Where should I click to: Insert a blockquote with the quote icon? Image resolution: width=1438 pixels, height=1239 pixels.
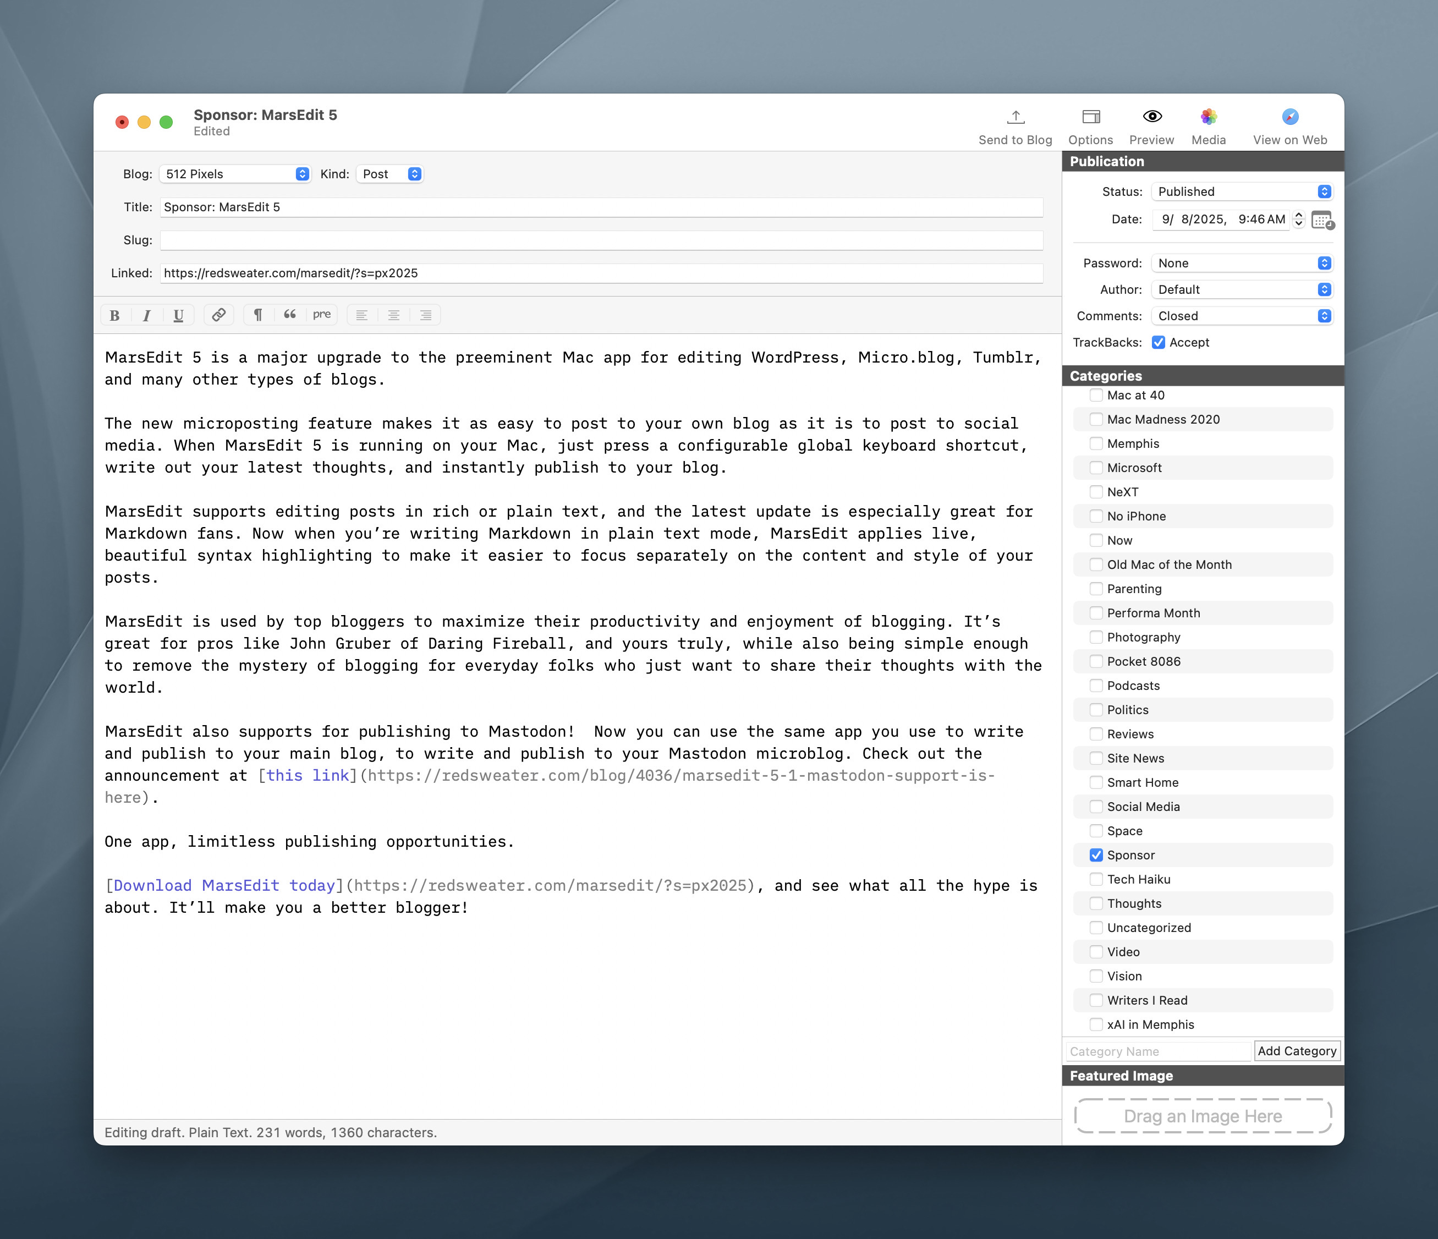pyautogui.click(x=290, y=315)
